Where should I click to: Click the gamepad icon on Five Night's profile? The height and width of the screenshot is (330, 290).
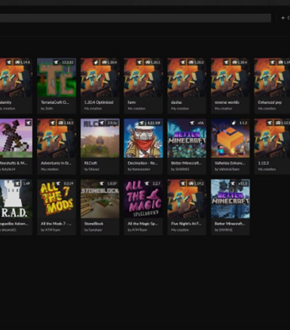pyautogui.click(x=191, y=184)
